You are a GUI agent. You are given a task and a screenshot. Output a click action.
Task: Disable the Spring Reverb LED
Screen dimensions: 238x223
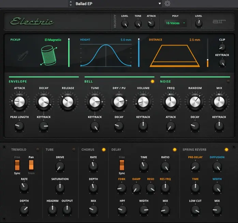[x=226, y=149]
